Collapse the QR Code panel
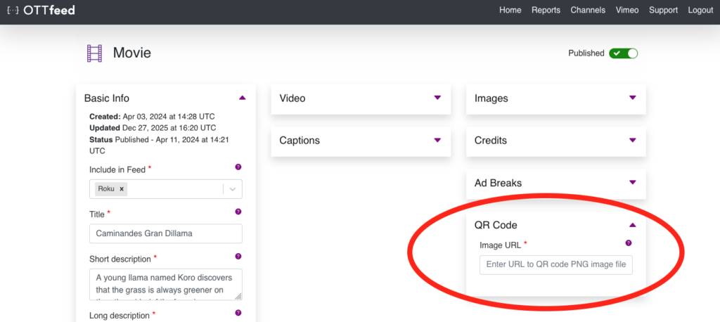 click(632, 225)
